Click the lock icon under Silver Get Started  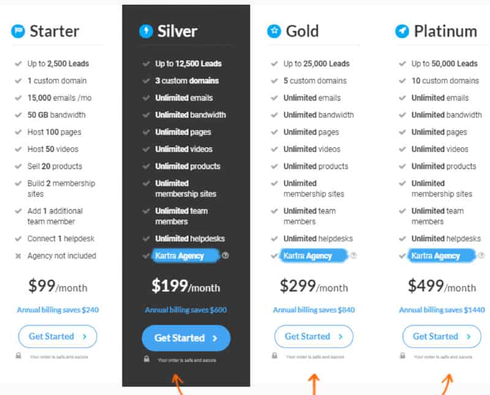tap(147, 359)
